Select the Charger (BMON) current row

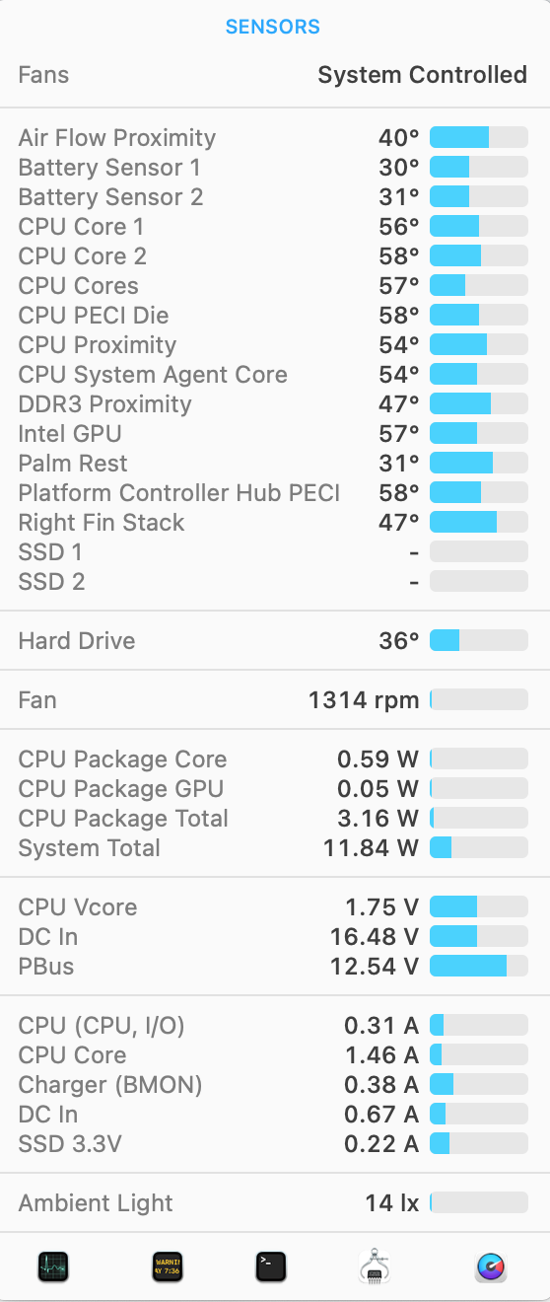tap(275, 1085)
